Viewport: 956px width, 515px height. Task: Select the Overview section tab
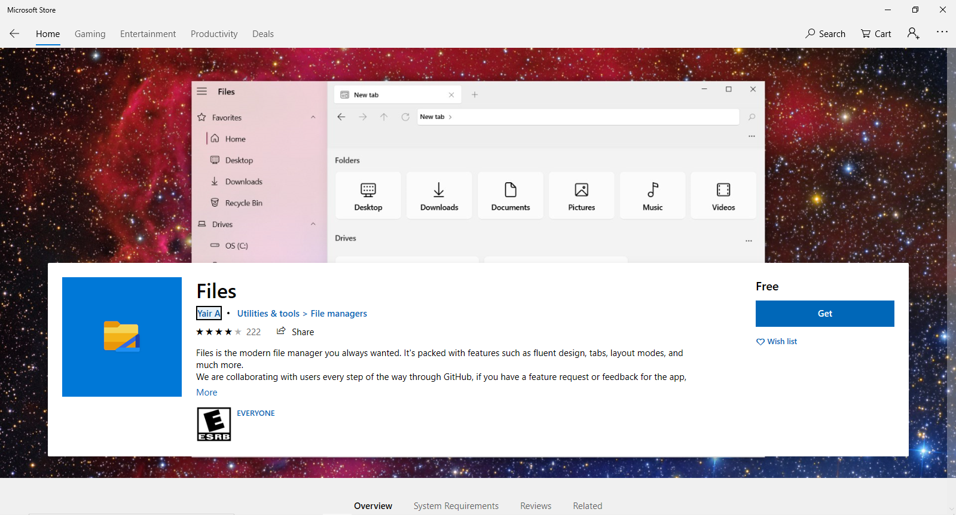(373, 506)
